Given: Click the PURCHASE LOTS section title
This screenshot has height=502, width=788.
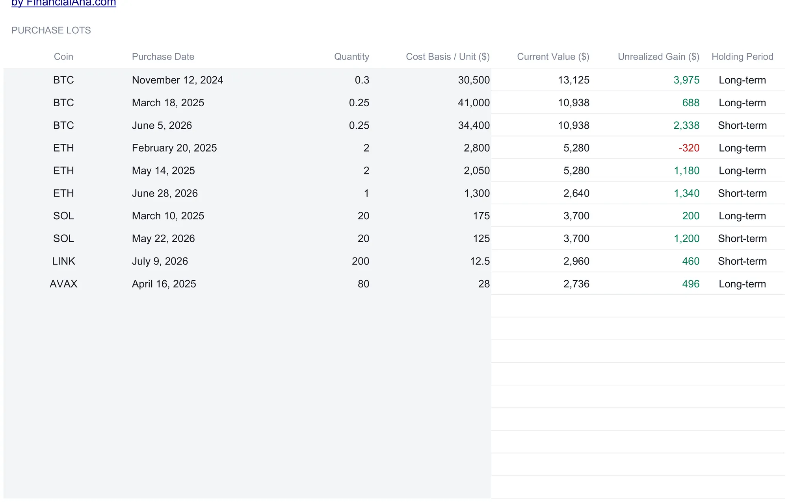Looking at the screenshot, I should (x=51, y=30).
